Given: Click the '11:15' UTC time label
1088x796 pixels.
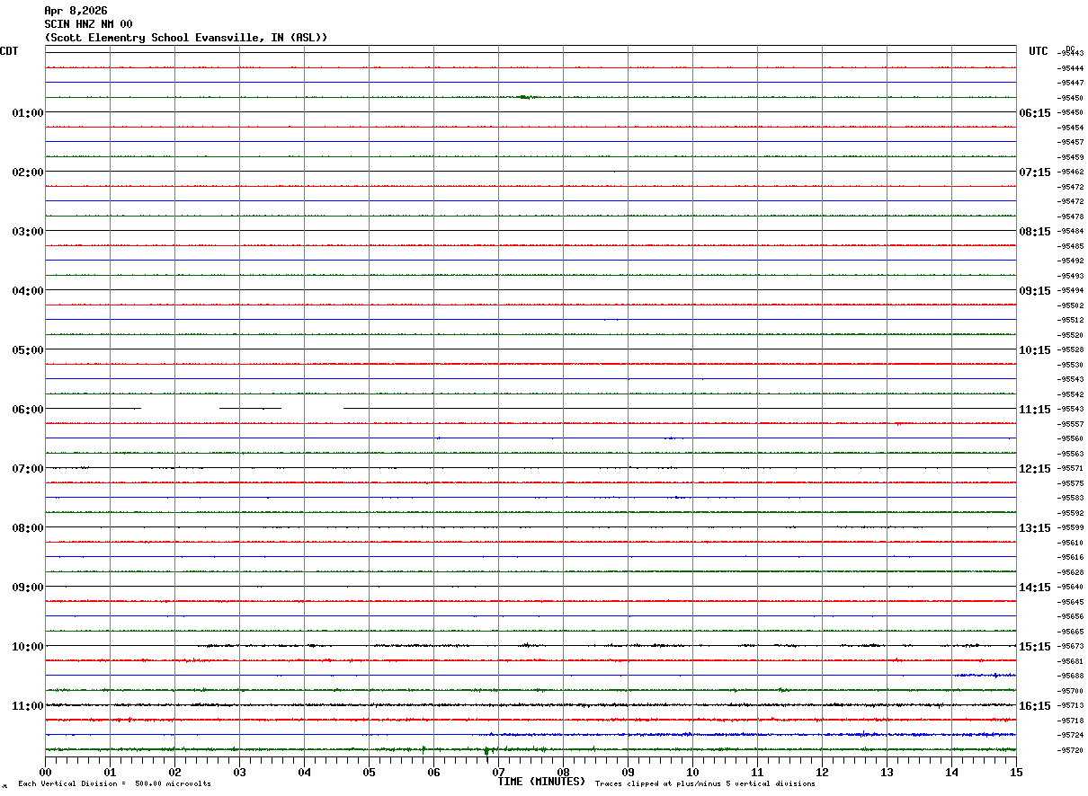Looking at the screenshot, I should [1035, 410].
